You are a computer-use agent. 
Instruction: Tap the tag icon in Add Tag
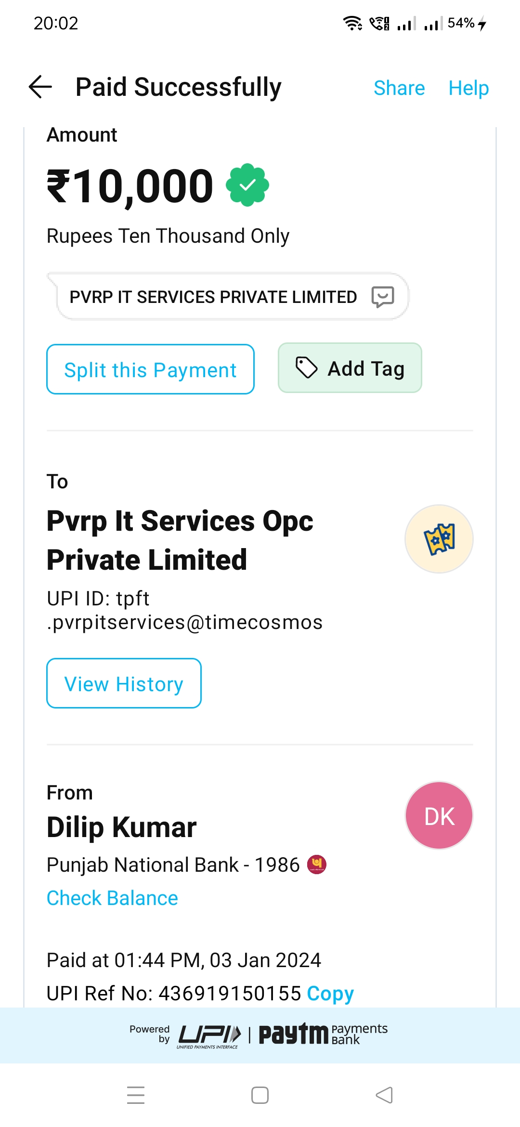click(306, 368)
